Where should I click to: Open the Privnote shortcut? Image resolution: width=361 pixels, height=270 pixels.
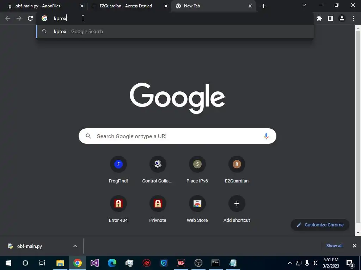tap(158, 209)
